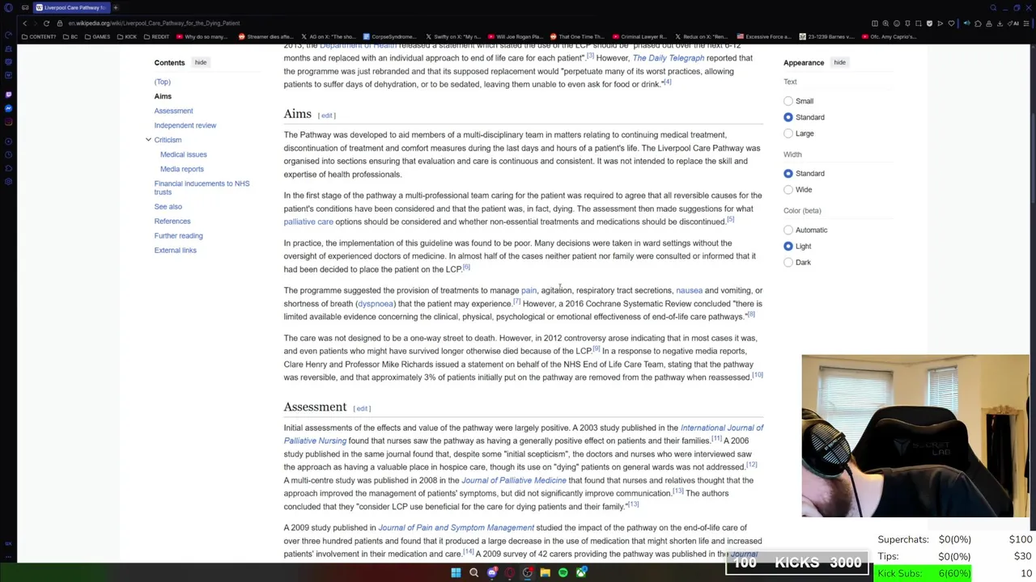Edit the Aims section
1036x582 pixels.
pos(327,116)
